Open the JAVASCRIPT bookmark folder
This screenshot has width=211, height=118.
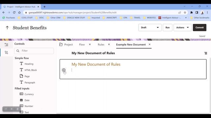(109, 18)
